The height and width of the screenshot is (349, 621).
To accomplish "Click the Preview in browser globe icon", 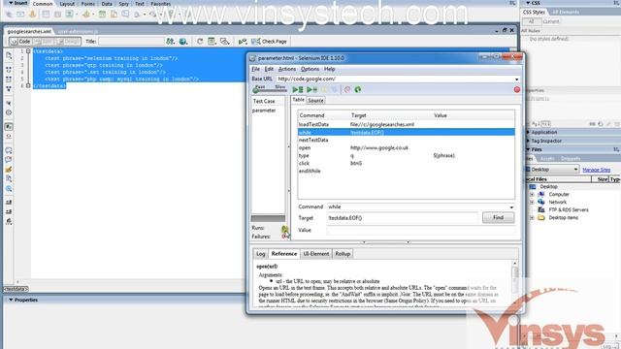I will click(183, 42).
